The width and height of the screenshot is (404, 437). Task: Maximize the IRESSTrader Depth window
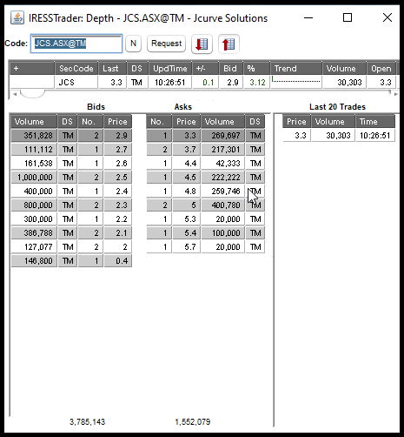click(x=348, y=17)
